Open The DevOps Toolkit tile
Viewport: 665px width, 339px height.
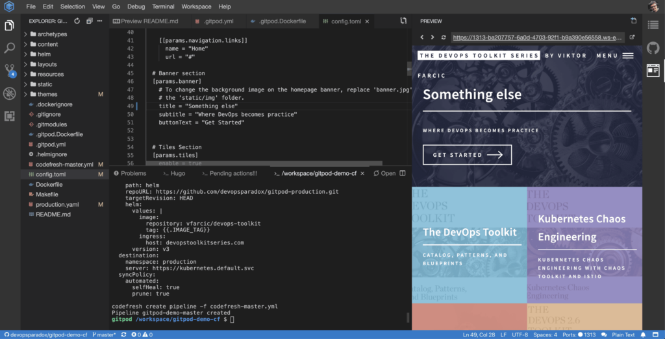click(469, 245)
